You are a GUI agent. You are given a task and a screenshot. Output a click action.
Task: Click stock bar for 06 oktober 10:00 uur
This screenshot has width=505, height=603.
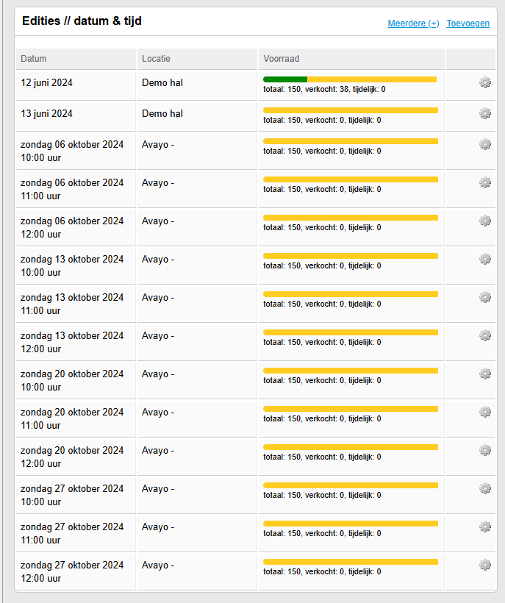tap(351, 141)
